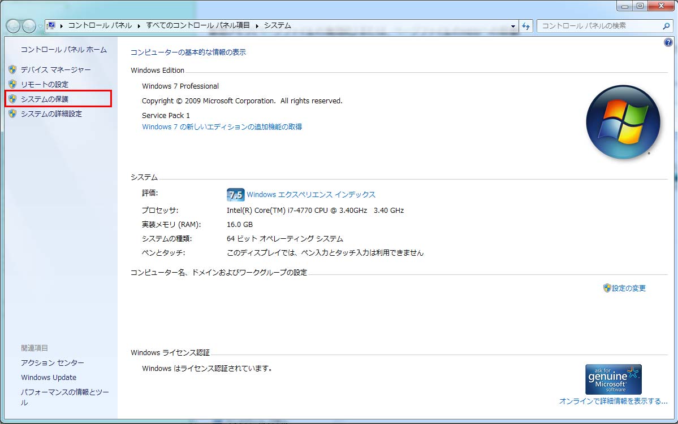Open Windows Update link
This screenshot has width=678, height=424.
click(49, 377)
